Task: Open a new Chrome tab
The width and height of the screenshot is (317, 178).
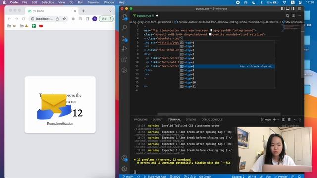Action: 83,11
